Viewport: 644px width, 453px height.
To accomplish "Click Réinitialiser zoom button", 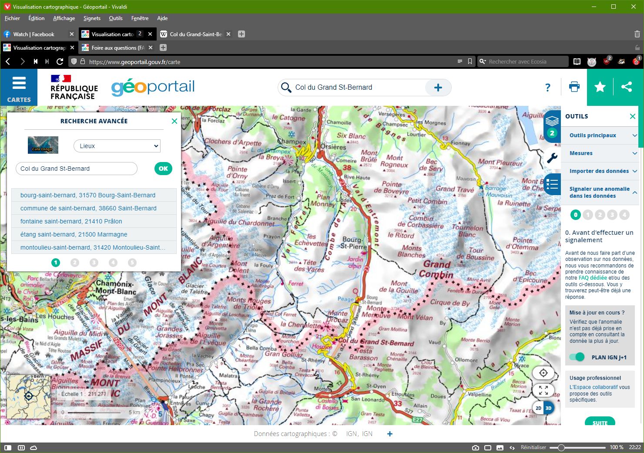I will pos(533,447).
